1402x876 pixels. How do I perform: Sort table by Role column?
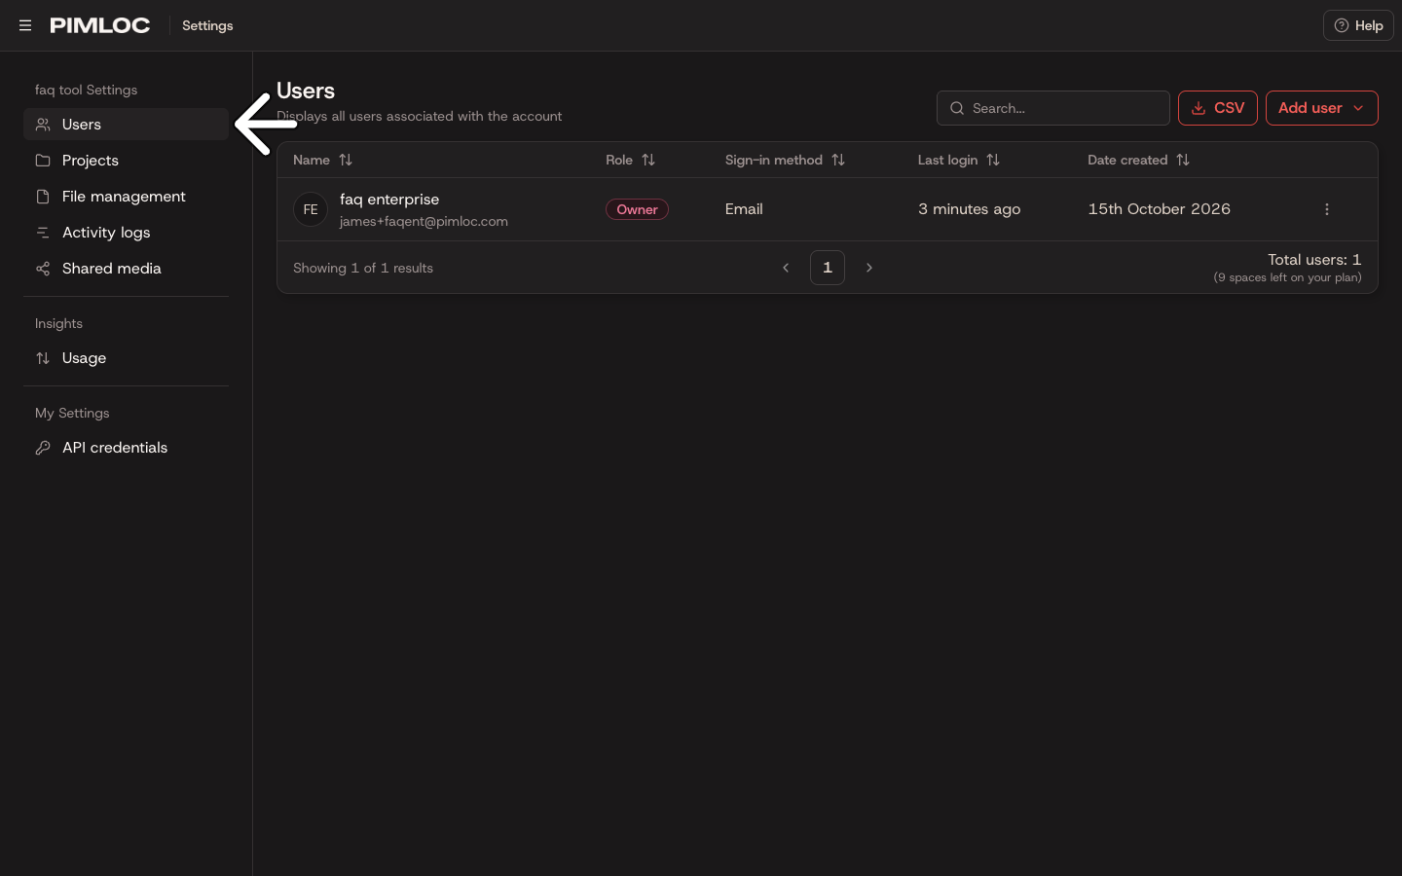click(631, 160)
